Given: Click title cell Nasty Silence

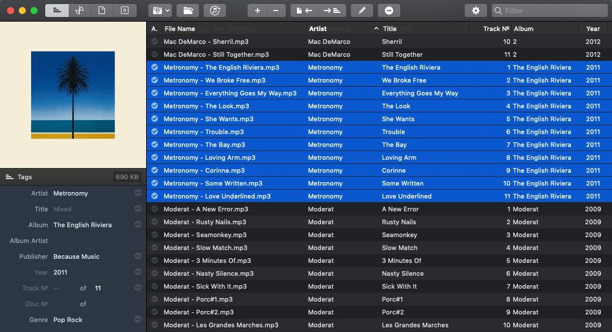Looking at the screenshot, I should click(x=403, y=273).
